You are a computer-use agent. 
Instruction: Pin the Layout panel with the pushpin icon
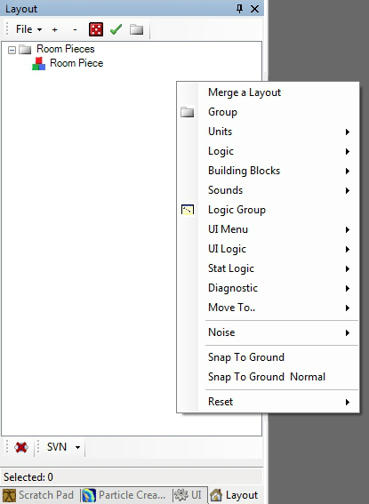point(239,9)
